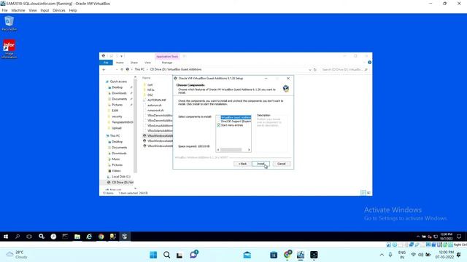Open the address bar history dropdown

pos(309,70)
